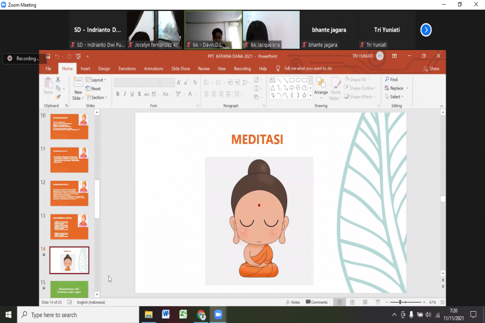
Task: Open the Section dropdown menu
Action: coord(98,97)
